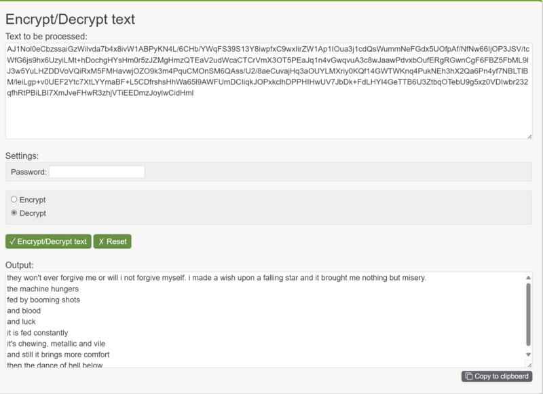The width and height of the screenshot is (543, 394).
Task: Click Copy to clipboard button
Action: (497, 376)
